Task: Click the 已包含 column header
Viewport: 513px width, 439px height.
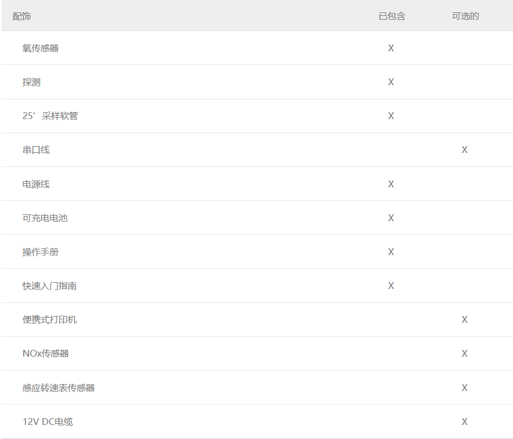Action: click(392, 16)
